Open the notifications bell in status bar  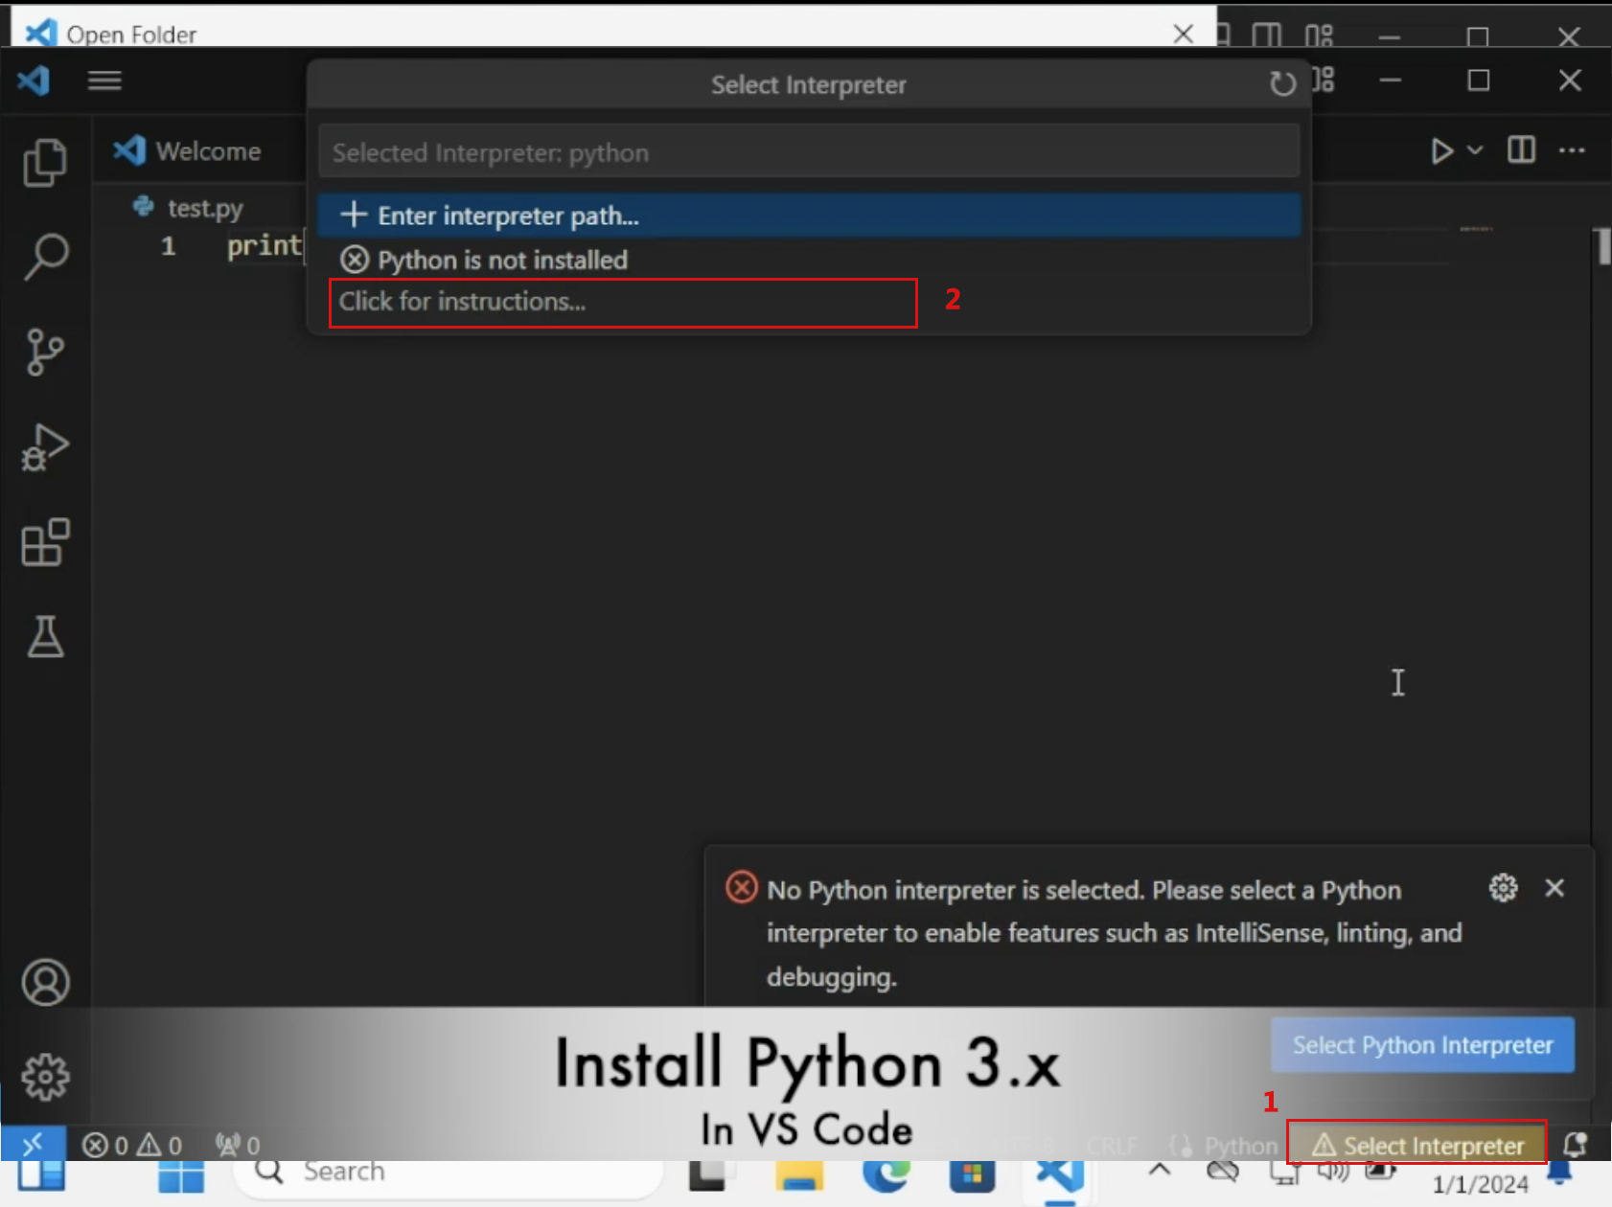point(1575,1145)
